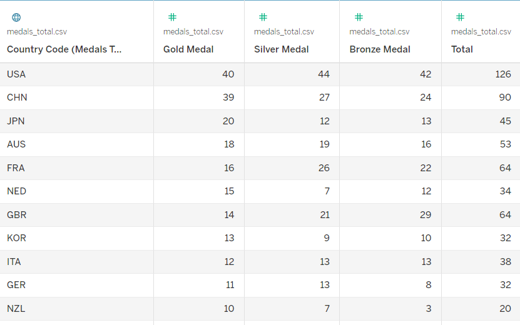This screenshot has width=520, height=325.
Task: Click number type icon above Bronze Medal
Action: (359, 17)
